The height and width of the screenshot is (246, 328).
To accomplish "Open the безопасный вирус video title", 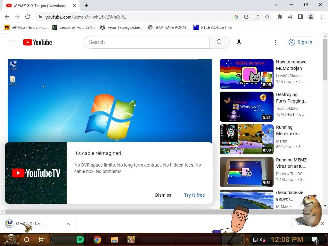I will point(290,196).
